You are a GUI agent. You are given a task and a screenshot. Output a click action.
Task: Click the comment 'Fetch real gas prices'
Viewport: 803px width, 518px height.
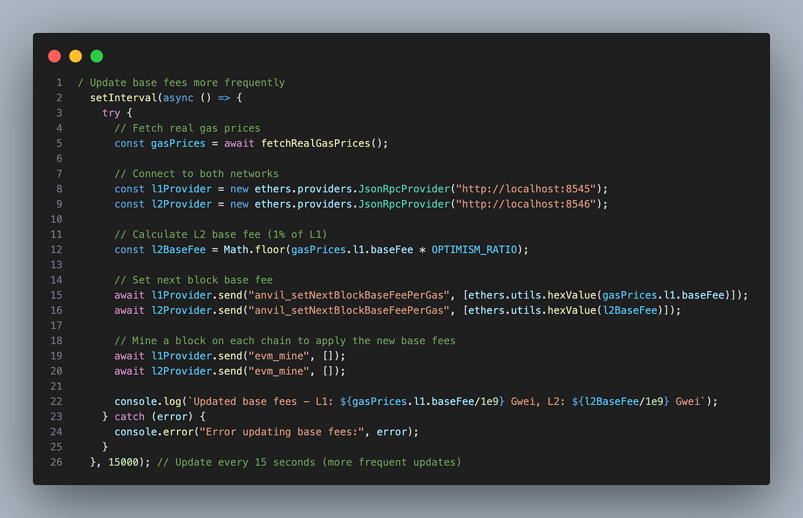188,128
